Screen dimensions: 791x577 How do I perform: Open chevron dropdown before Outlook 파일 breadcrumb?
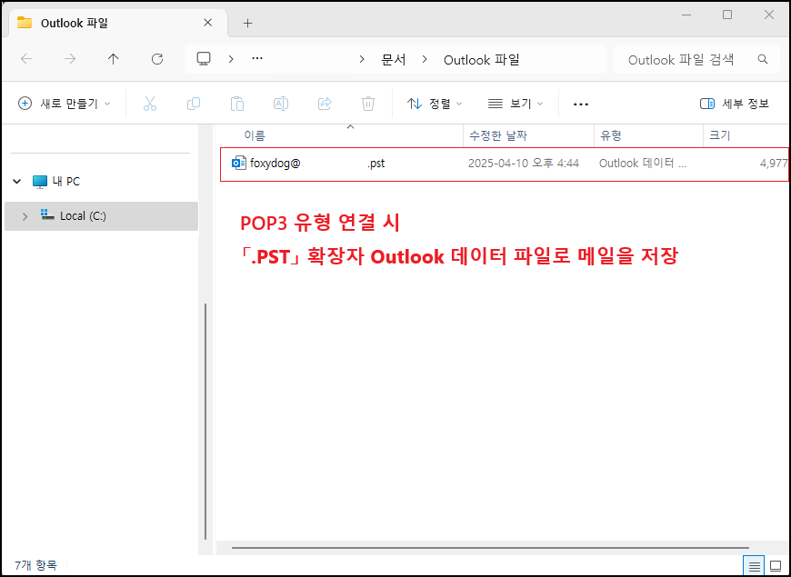[425, 59]
